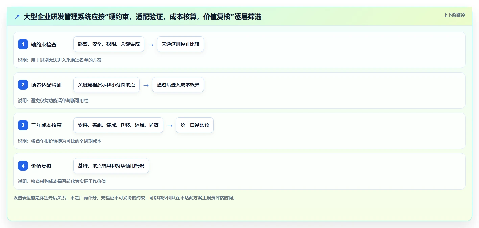Viewport: 479px width, 228px height.
Task: Click the 上下游路径 label in header
Action: pos(454,15)
